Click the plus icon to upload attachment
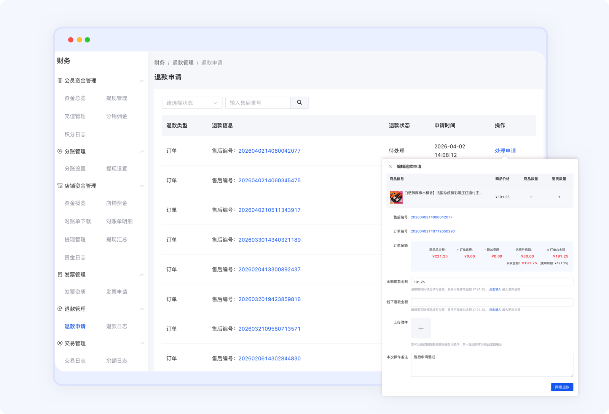 (x=421, y=329)
